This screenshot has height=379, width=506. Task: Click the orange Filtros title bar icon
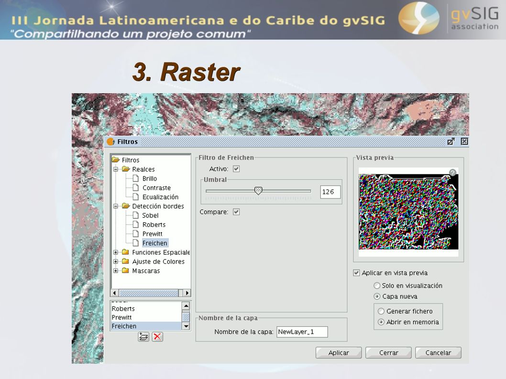[110, 141]
